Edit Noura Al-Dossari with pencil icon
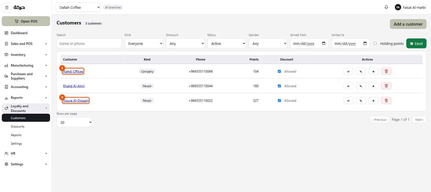431x192 pixels. point(361,100)
